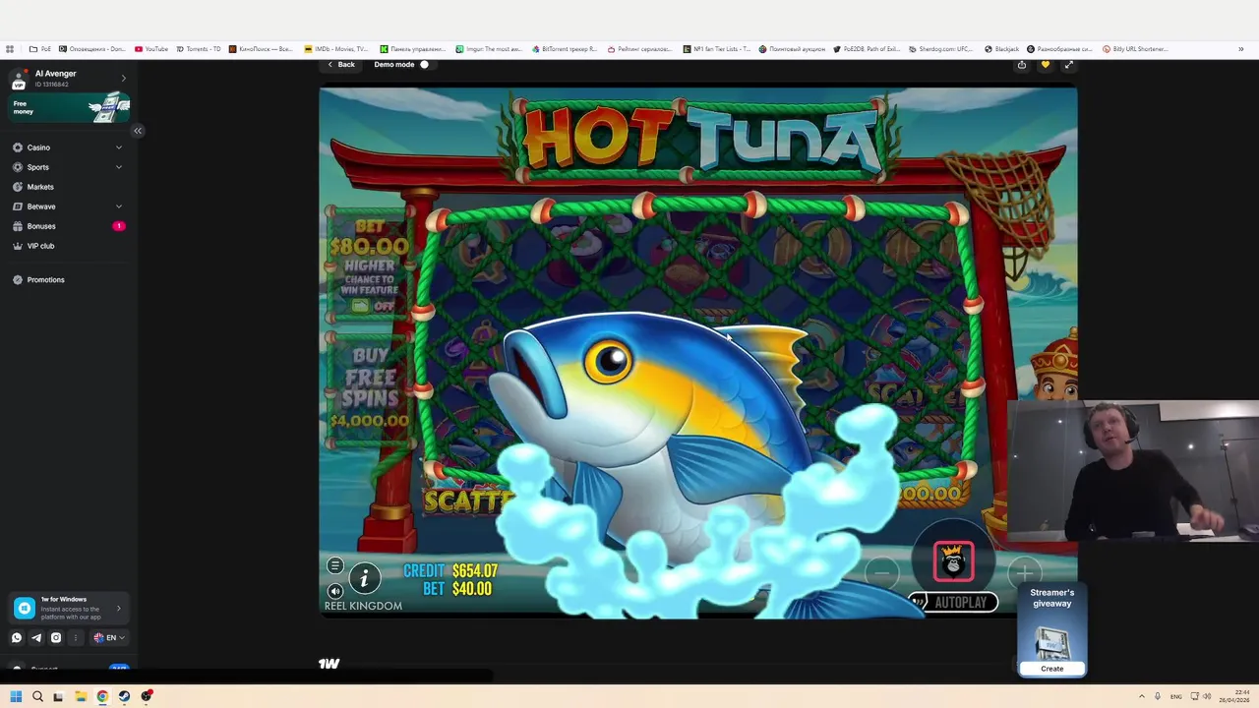This screenshot has height=708, width=1259.
Task: Click the BET $40.00 value text
Action: point(457,589)
